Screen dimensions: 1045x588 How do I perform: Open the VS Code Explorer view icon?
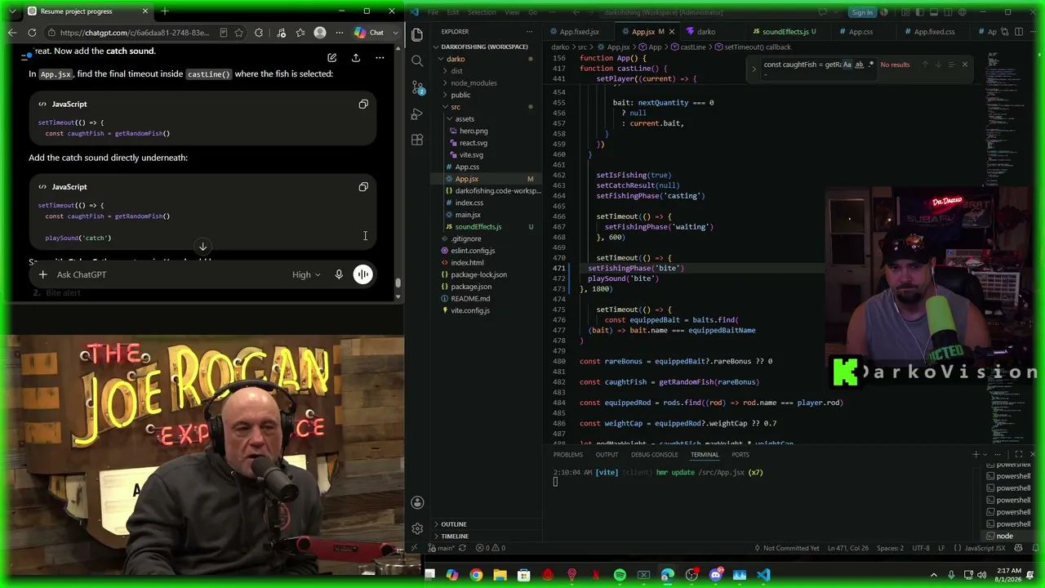417,34
